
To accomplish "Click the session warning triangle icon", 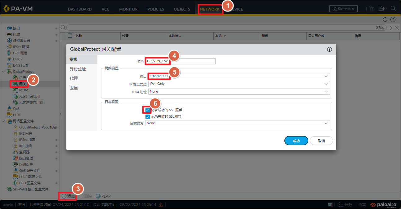I will point(161,205).
